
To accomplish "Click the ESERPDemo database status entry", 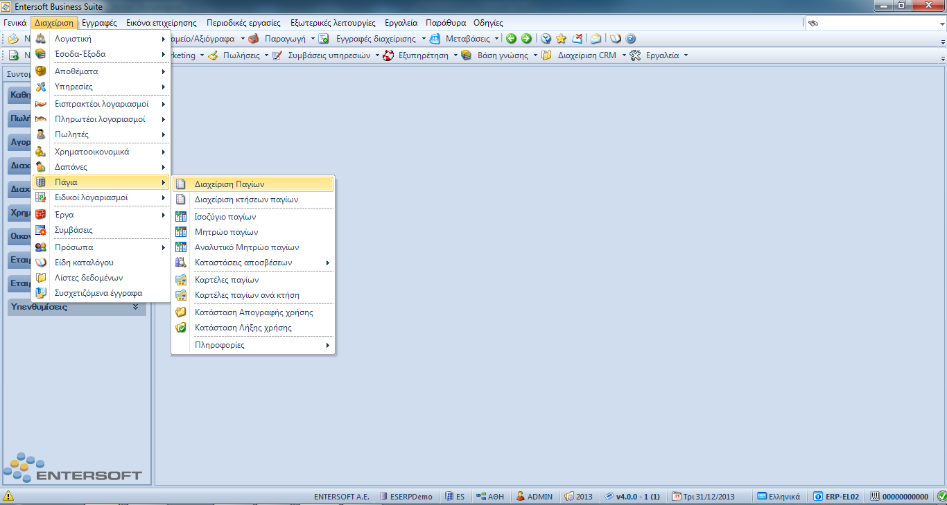I will 406,496.
